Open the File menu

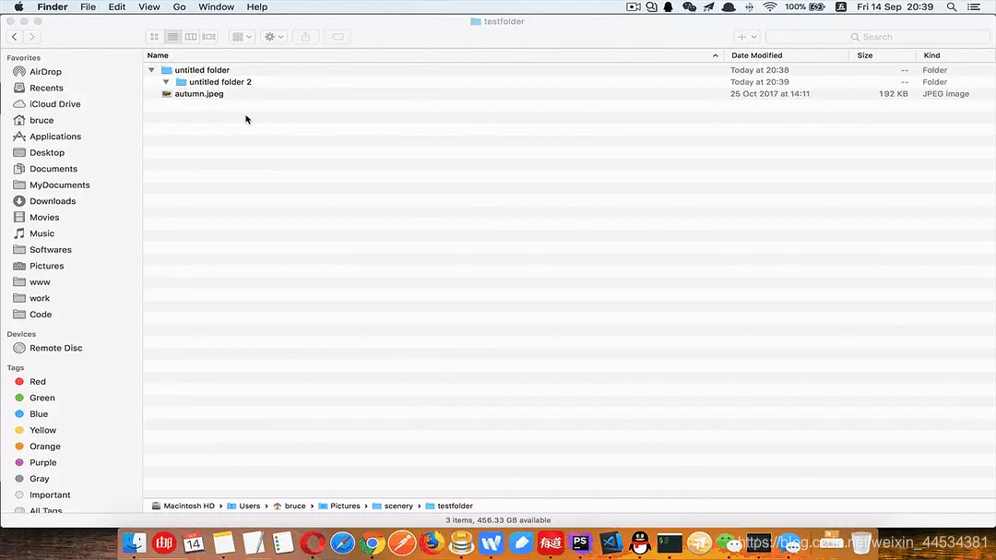click(88, 7)
